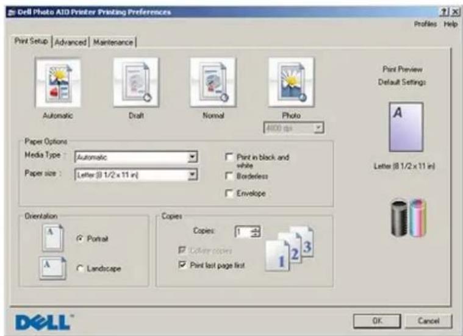Click the Default Settings text

coord(402,82)
